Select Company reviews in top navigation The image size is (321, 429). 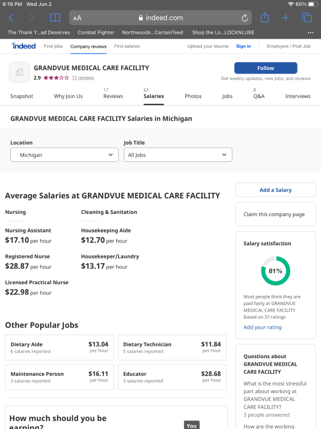click(88, 47)
